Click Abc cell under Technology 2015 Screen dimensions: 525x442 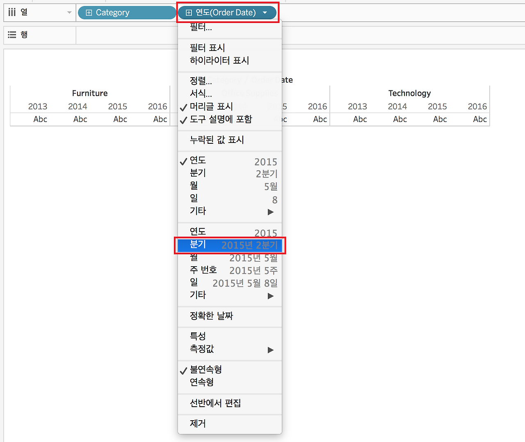coord(440,119)
